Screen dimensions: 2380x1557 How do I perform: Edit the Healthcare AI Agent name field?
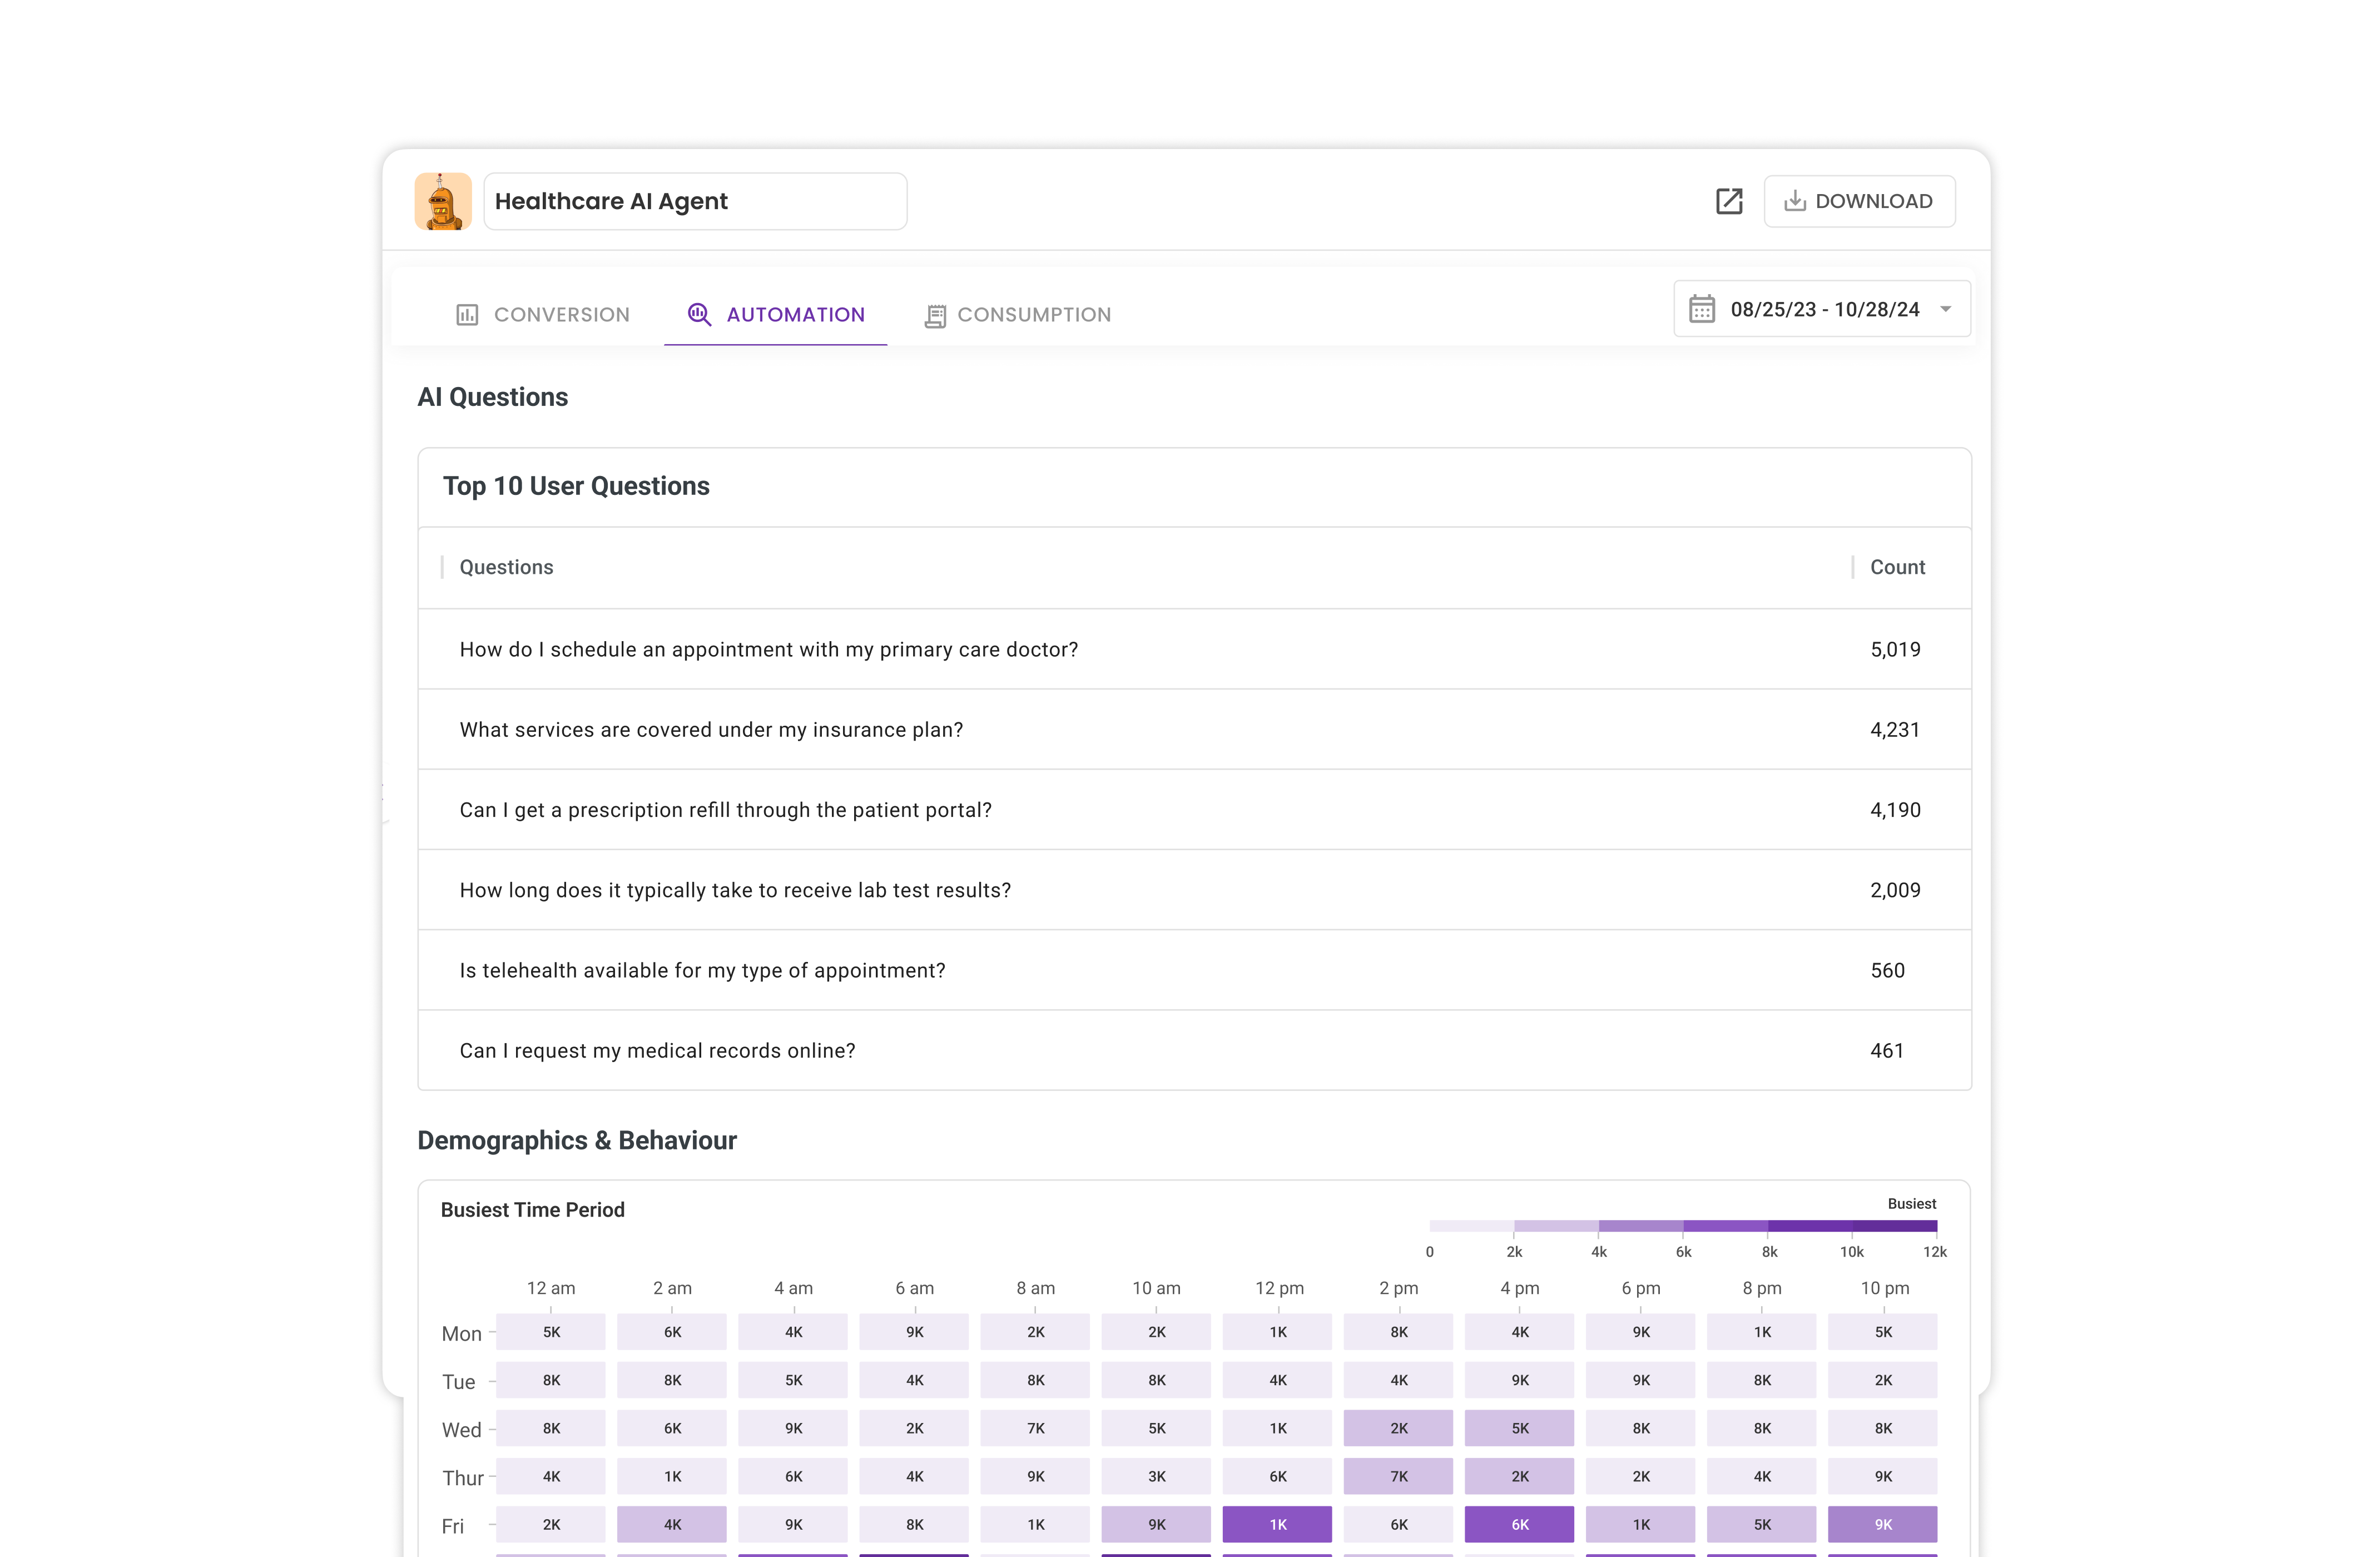coord(695,201)
